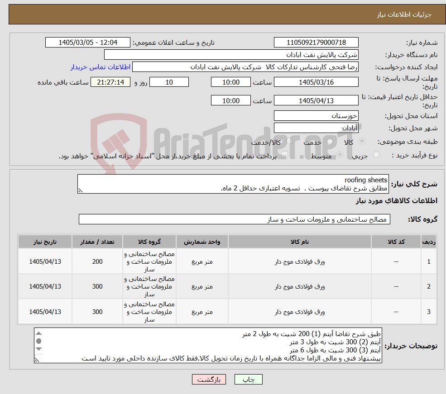Viewport: 446px width, 394px height.
Task: Click the buyer organization name field
Action: click(x=231, y=55)
